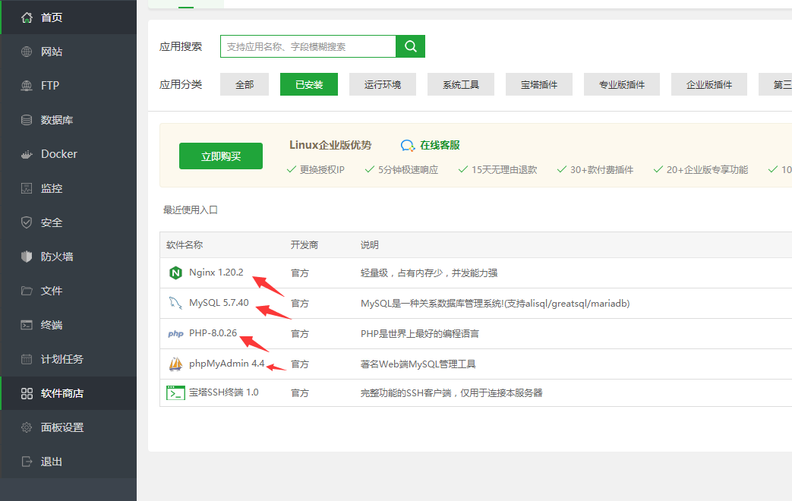Click 退出 to log out
The height and width of the screenshot is (501, 792).
click(52, 462)
